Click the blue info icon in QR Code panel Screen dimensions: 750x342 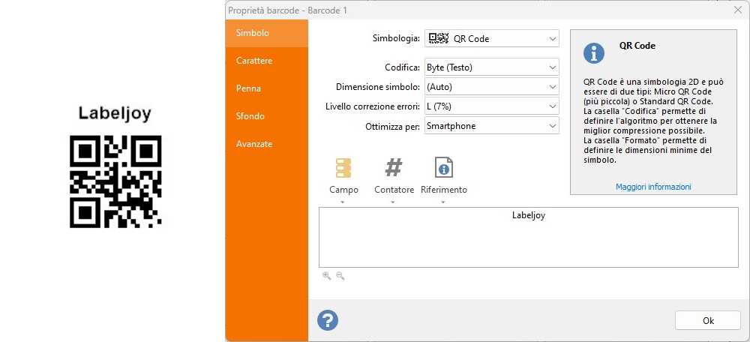pos(593,53)
